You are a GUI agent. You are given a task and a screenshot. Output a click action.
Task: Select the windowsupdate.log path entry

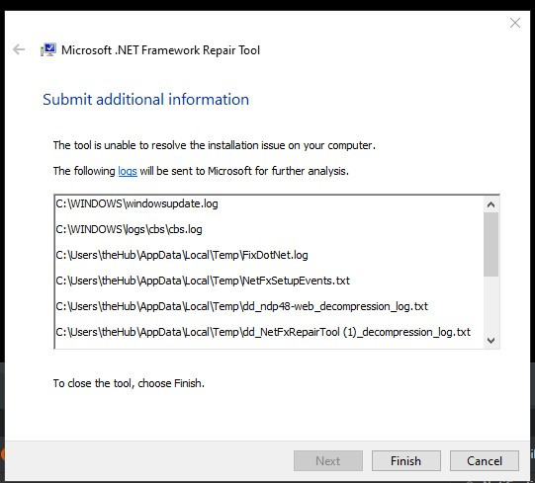tap(136, 203)
